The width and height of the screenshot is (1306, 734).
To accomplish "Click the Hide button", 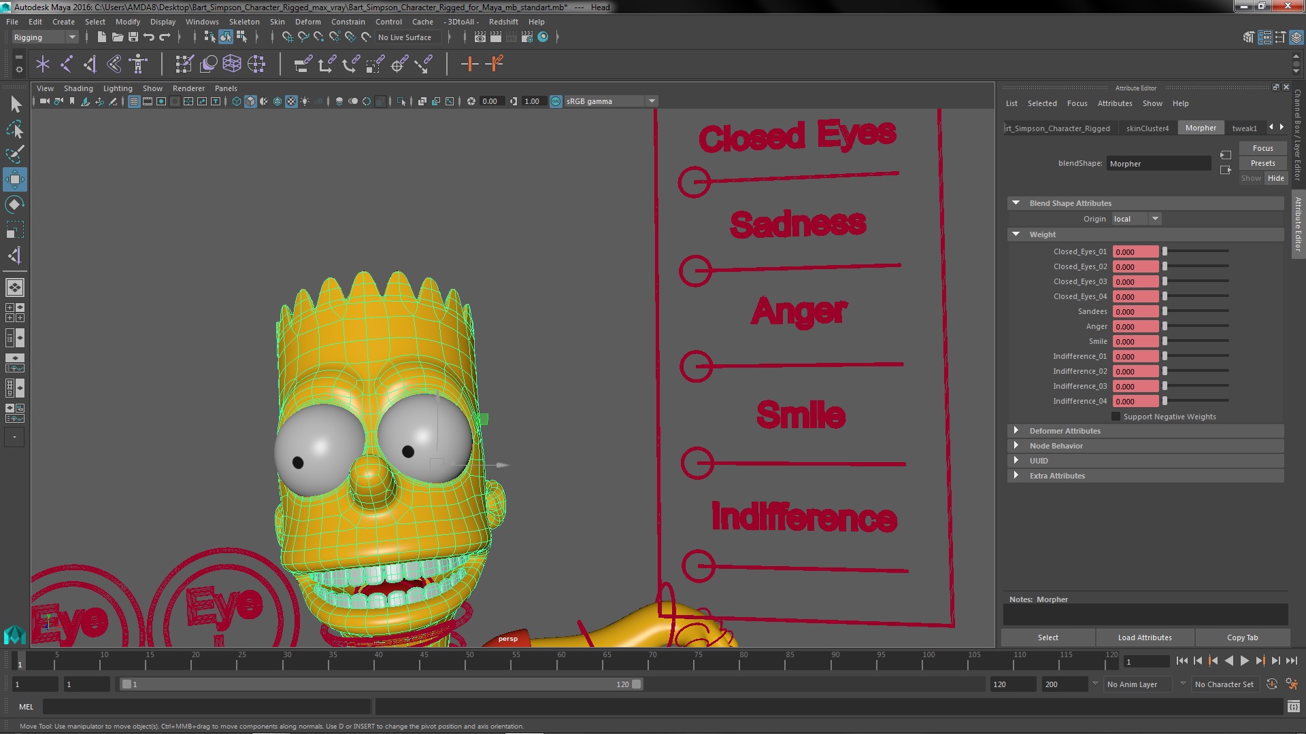I will click(1275, 178).
